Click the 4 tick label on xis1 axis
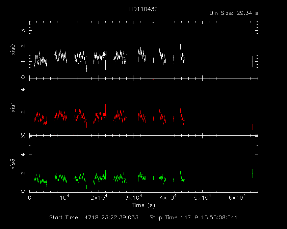 [x=23, y=90]
